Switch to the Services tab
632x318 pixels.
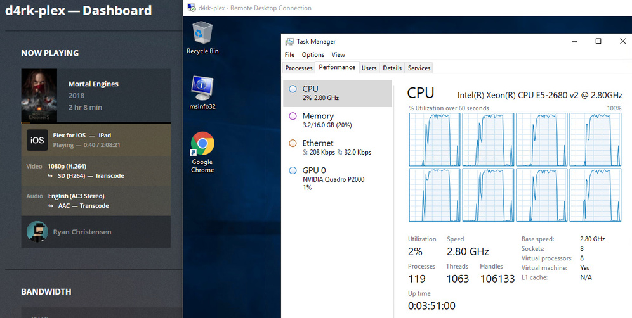point(419,68)
